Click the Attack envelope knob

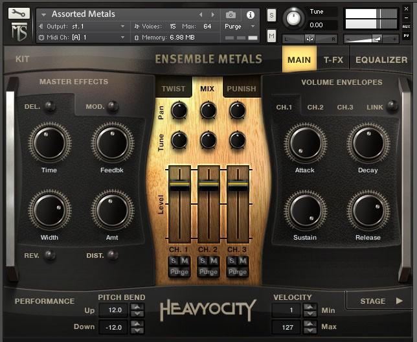306,143
